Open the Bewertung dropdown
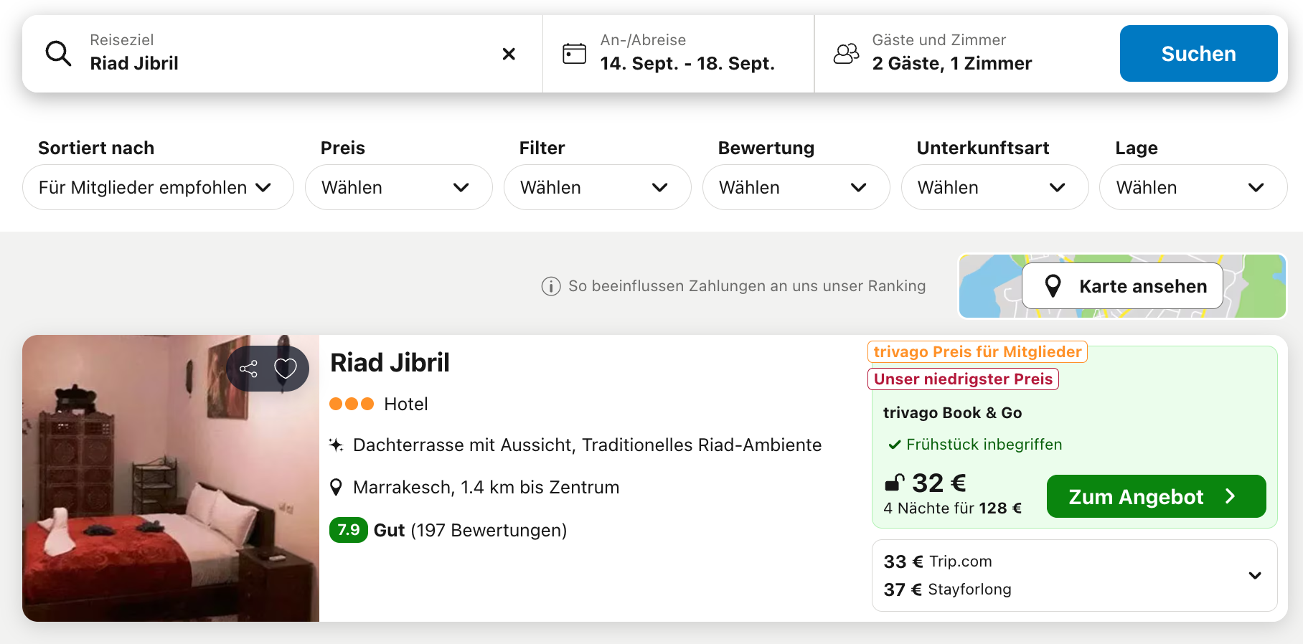This screenshot has height=644, width=1303. tap(796, 187)
